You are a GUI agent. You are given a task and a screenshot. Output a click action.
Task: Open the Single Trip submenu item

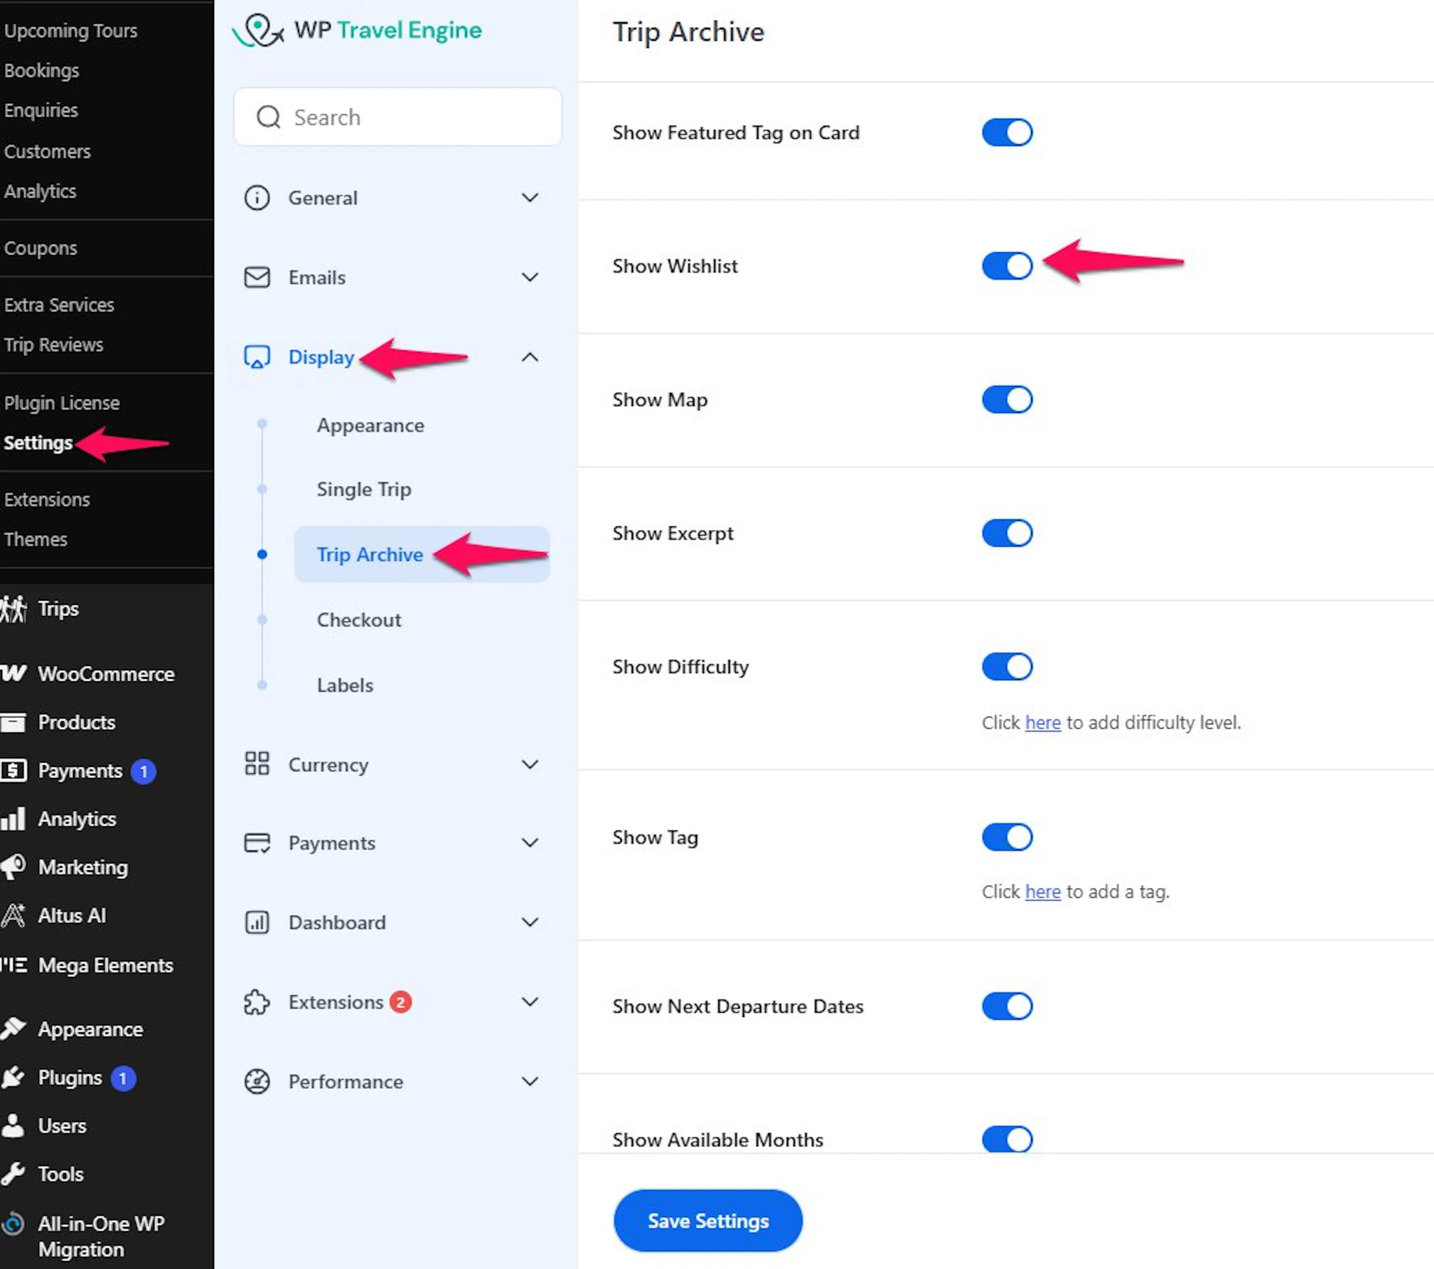pos(363,489)
